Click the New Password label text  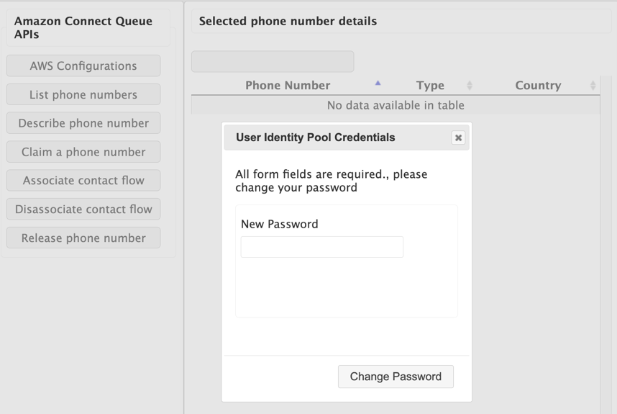(x=279, y=224)
